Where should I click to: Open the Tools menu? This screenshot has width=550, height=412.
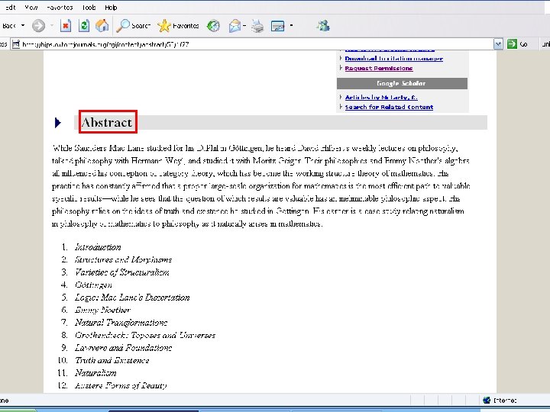pyautogui.click(x=89, y=8)
